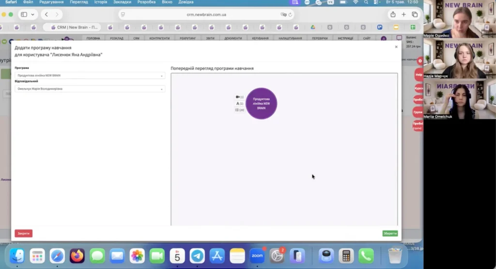
Task: Click the page reader icon in address bar
Action: point(123,15)
